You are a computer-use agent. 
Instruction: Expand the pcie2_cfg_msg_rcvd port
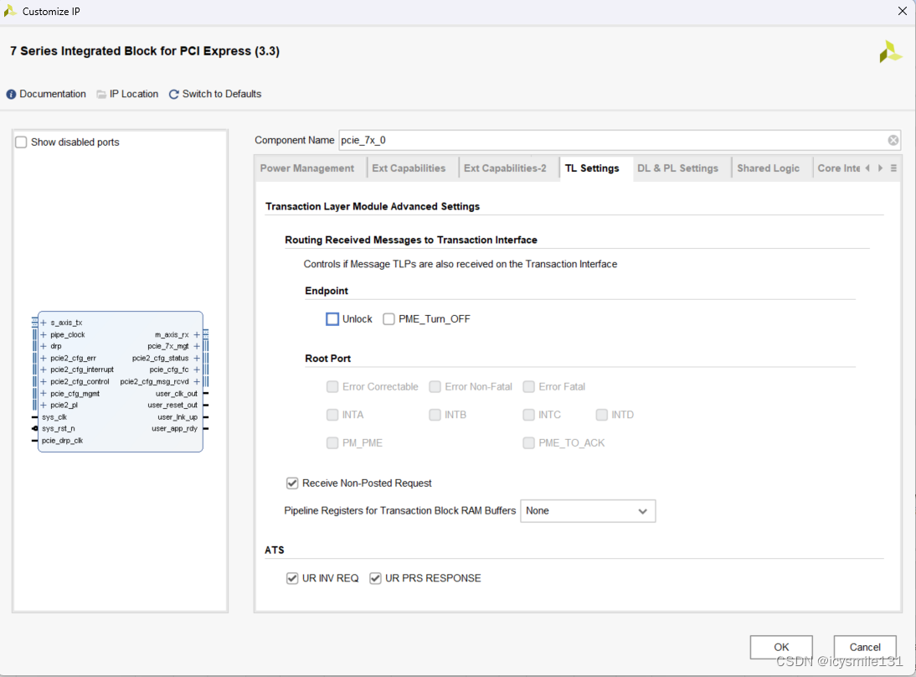(x=197, y=382)
